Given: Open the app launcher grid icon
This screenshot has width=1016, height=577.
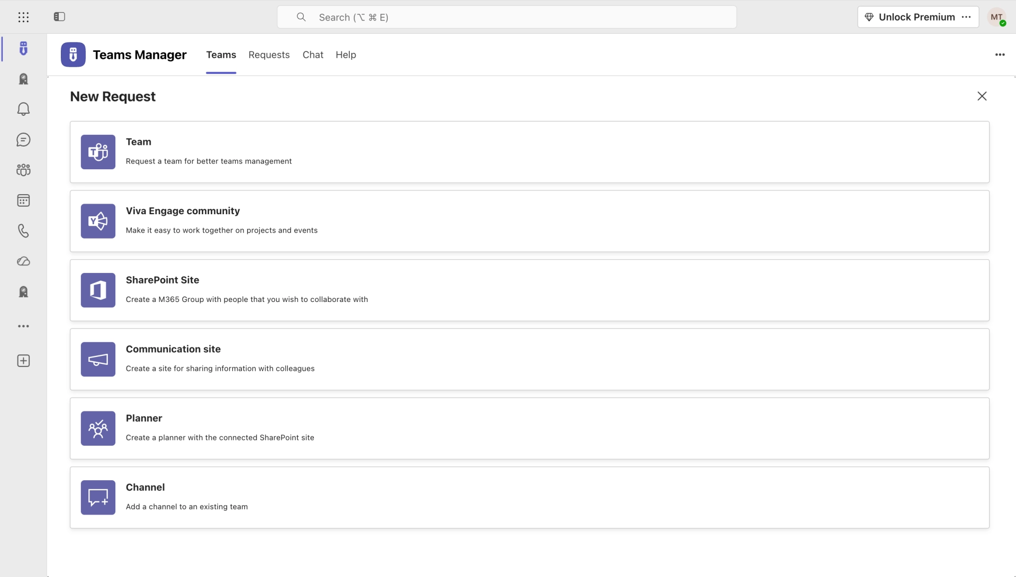Looking at the screenshot, I should (23, 17).
